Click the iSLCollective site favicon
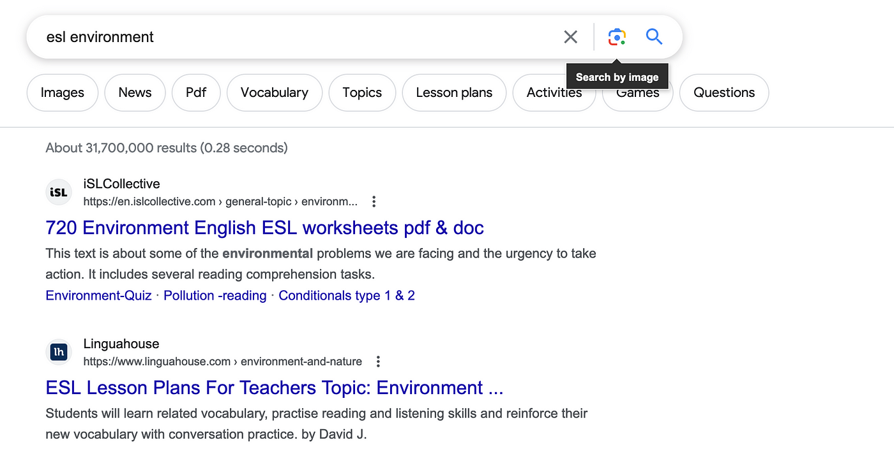The image size is (894, 475). [59, 192]
